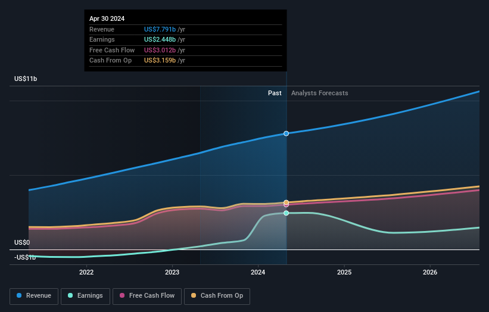Select the 2022 x-axis label

click(86, 272)
